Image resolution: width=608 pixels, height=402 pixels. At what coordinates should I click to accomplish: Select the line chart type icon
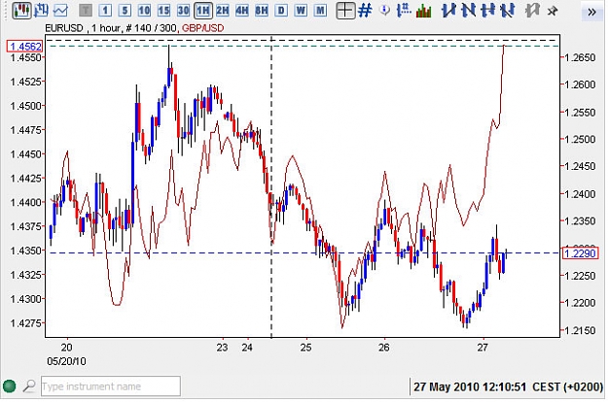[x=60, y=11]
